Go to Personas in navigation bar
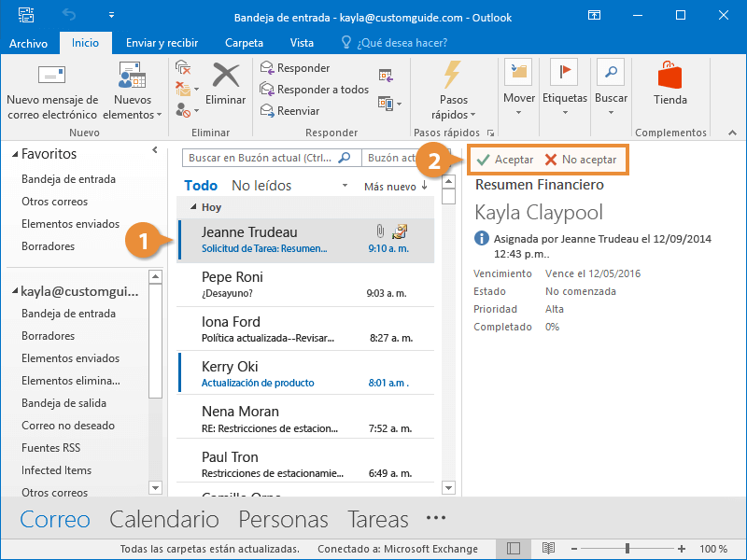 [x=283, y=519]
